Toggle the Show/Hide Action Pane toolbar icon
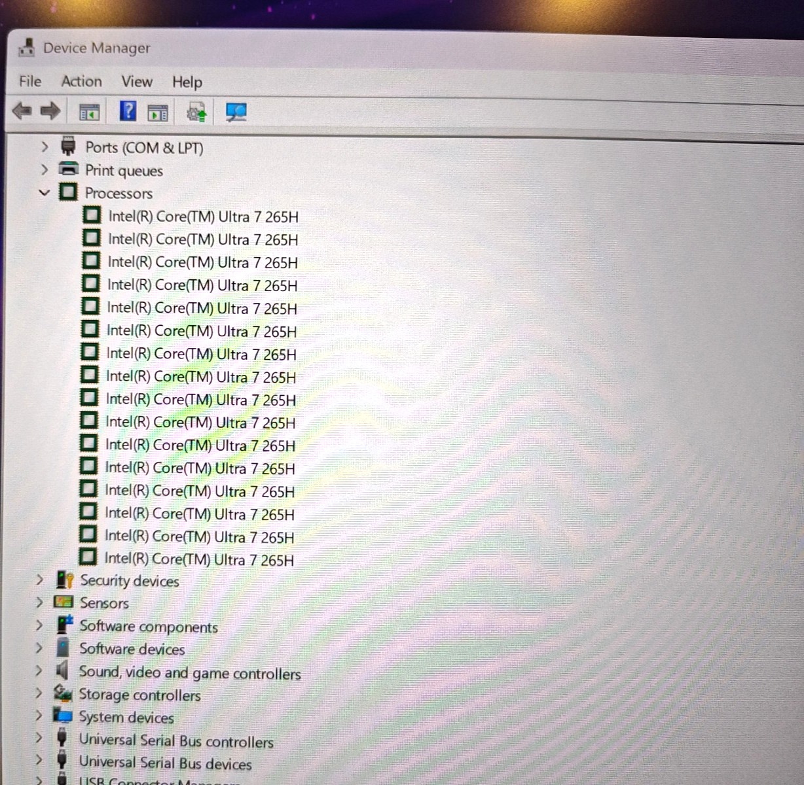 158,112
